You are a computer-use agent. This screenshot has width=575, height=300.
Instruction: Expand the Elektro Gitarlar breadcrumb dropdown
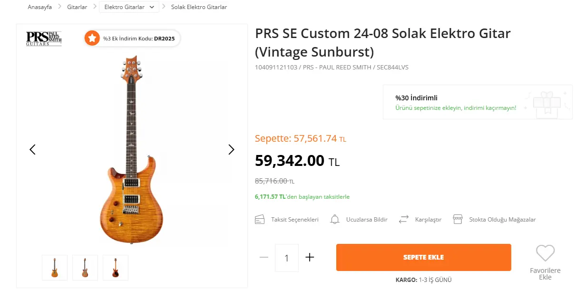(x=152, y=7)
